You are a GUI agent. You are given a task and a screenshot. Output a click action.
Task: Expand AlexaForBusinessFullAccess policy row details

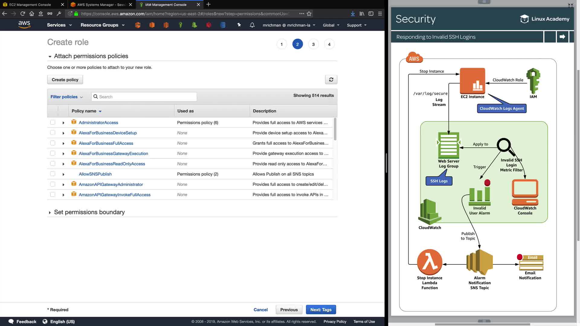(x=63, y=143)
